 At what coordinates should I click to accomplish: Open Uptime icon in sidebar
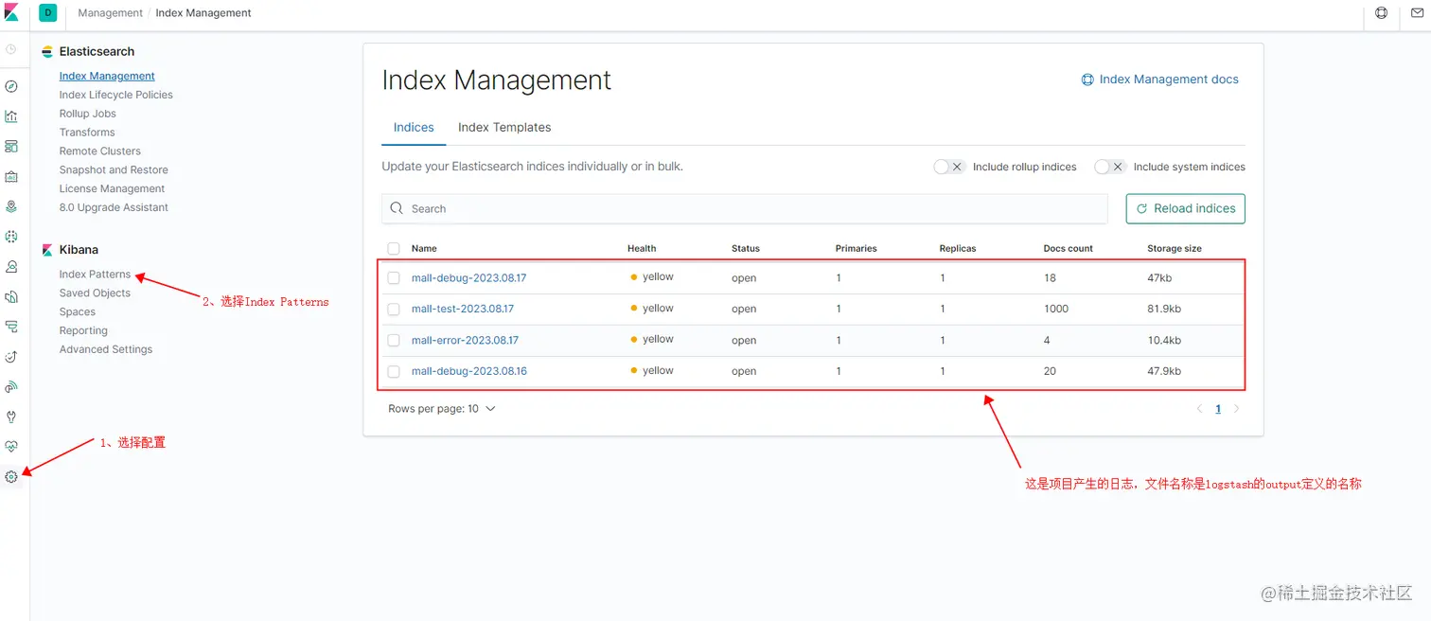pos(11,357)
